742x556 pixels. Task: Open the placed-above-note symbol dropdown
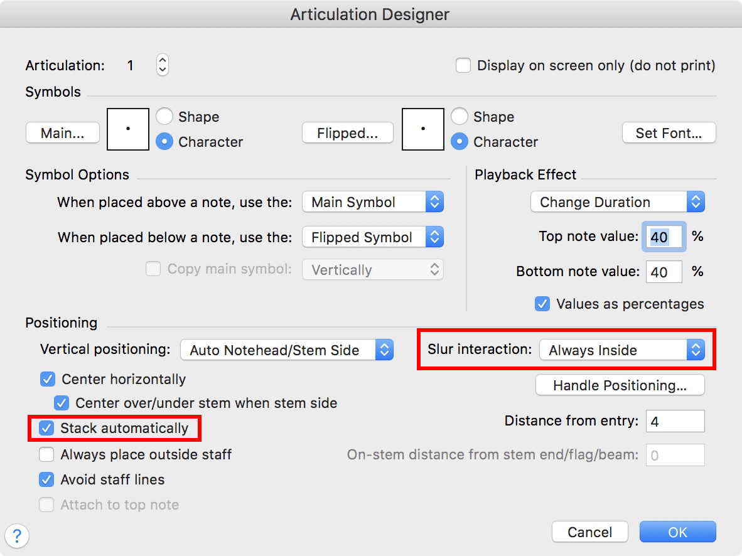coord(373,202)
